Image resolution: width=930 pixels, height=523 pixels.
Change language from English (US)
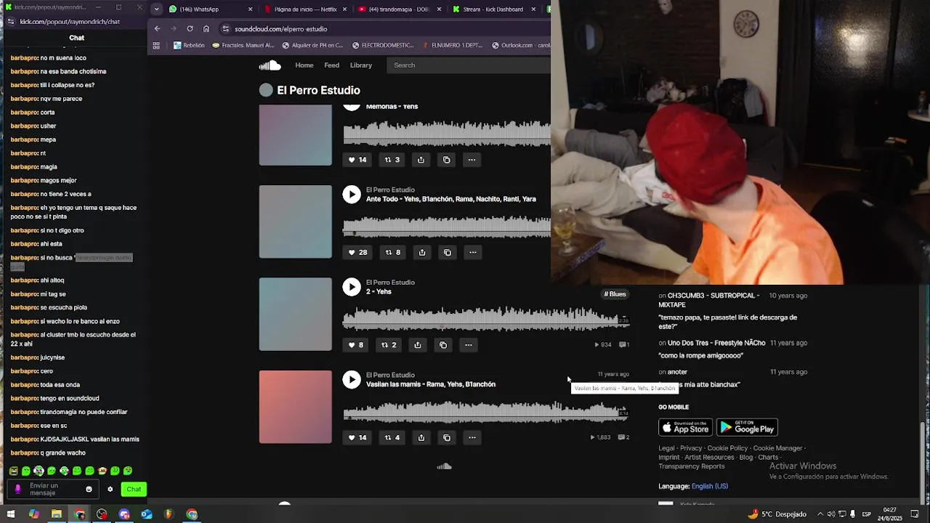710,486
